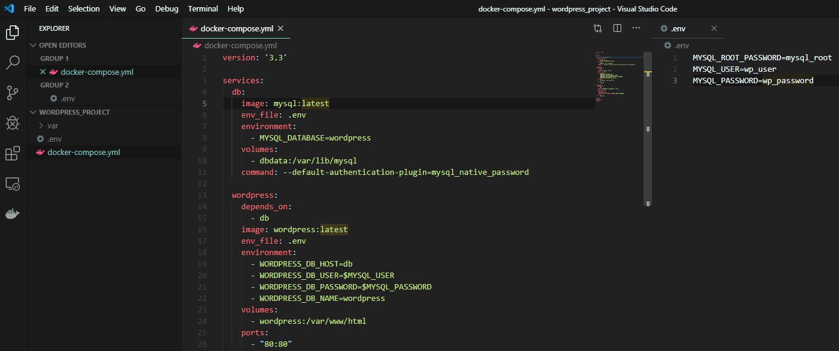Open the Docker view with the whale icon
Screen dimensions: 839x351
[x=13, y=214]
